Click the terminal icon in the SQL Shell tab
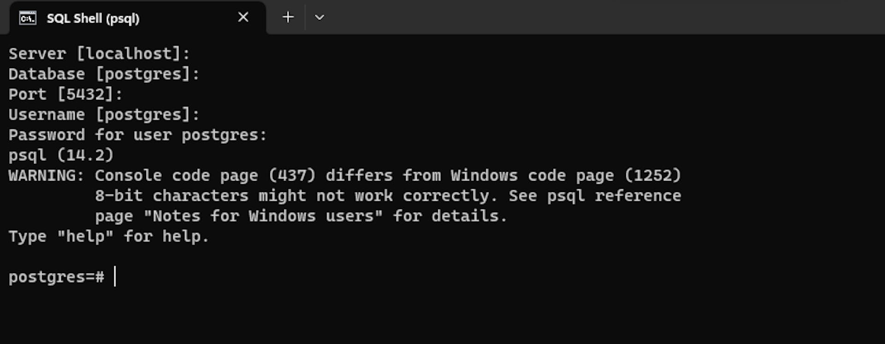 tap(28, 18)
